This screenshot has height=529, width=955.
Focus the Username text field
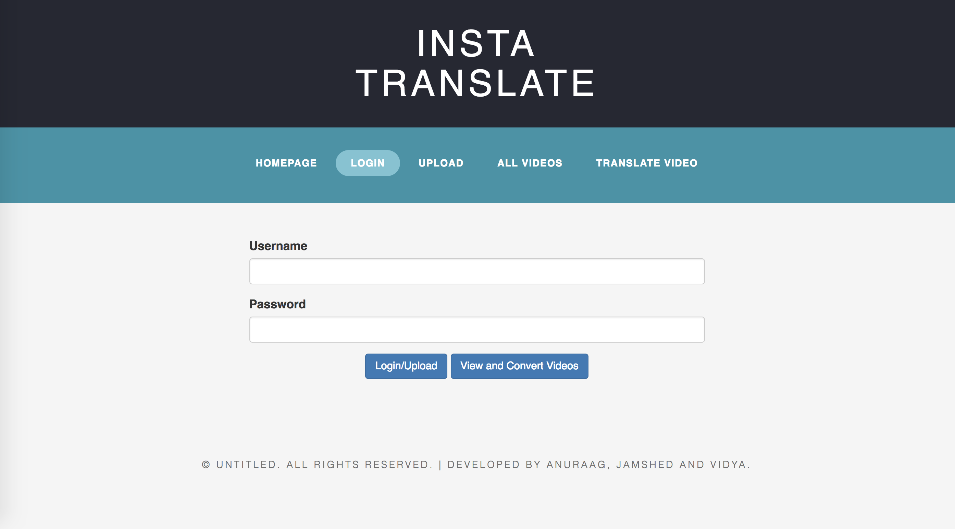click(x=477, y=271)
